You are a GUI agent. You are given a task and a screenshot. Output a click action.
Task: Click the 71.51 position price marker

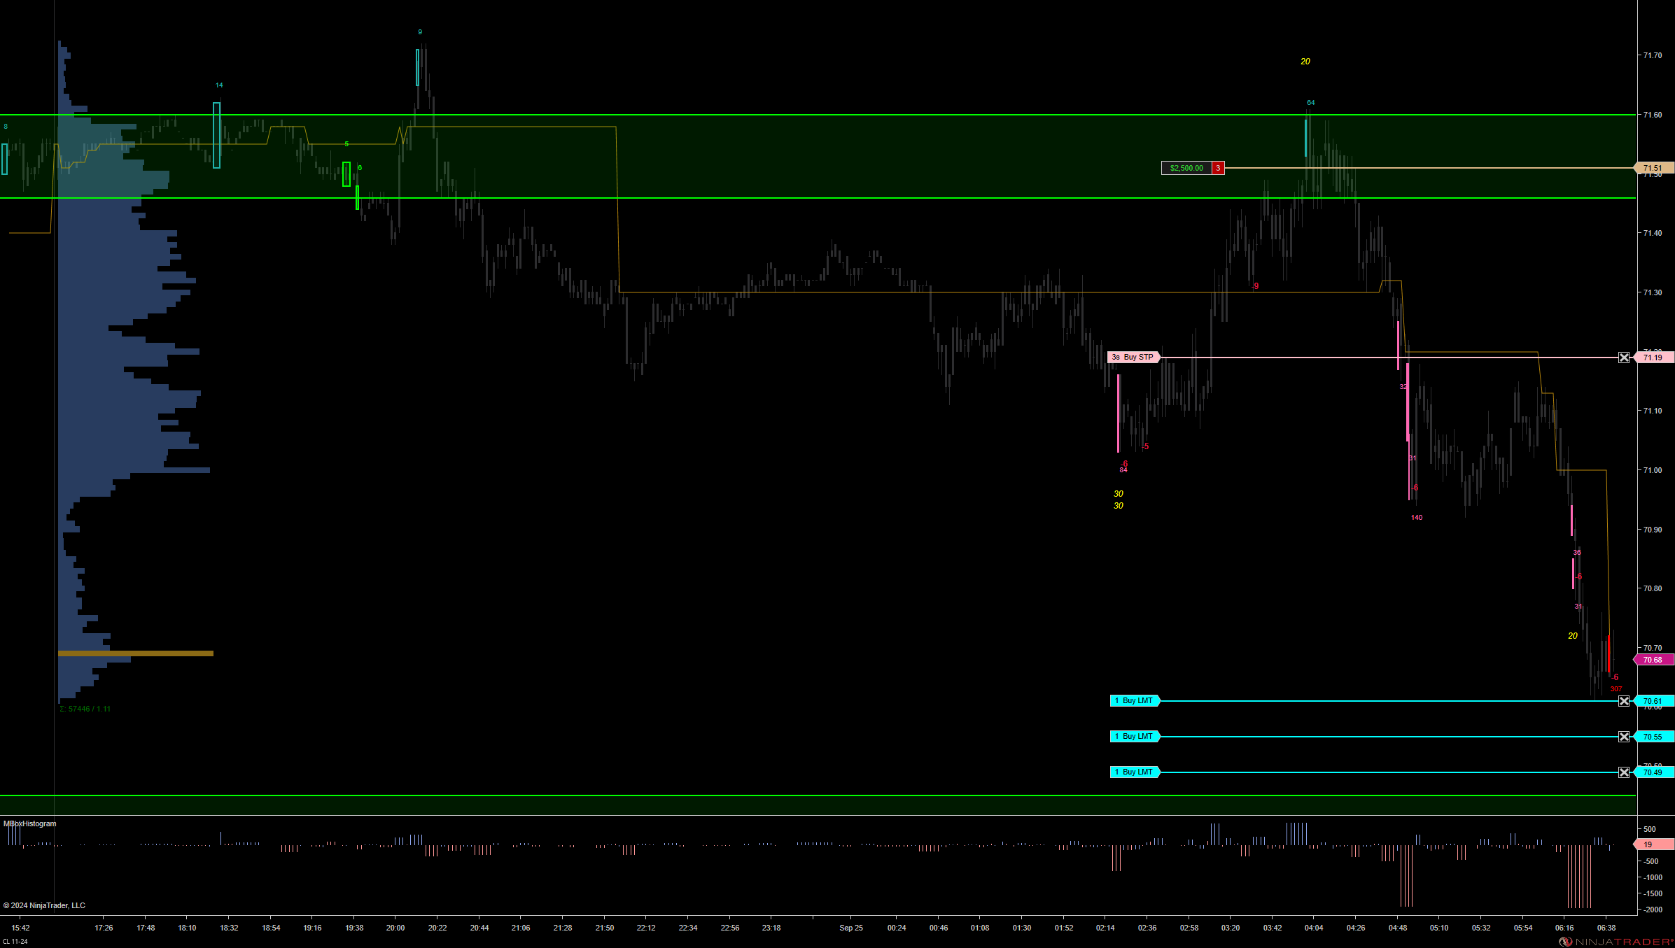pos(1653,168)
